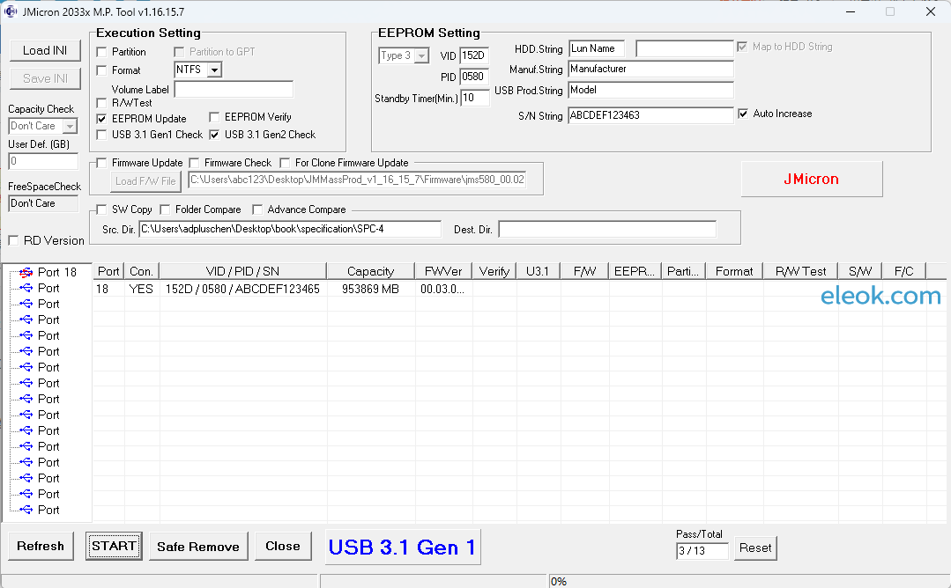Click the USB icon of Port 18
This screenshot has height=588, width=951.
[x=26, y=273]
